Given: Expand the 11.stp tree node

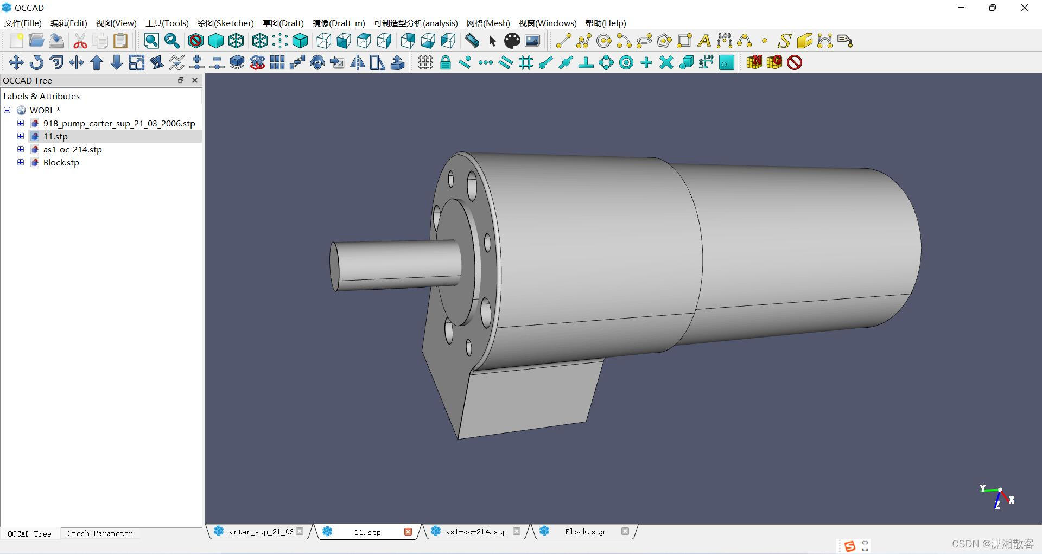Looking at the screenshot, I should pyautogui.click(x=21, y=136).
